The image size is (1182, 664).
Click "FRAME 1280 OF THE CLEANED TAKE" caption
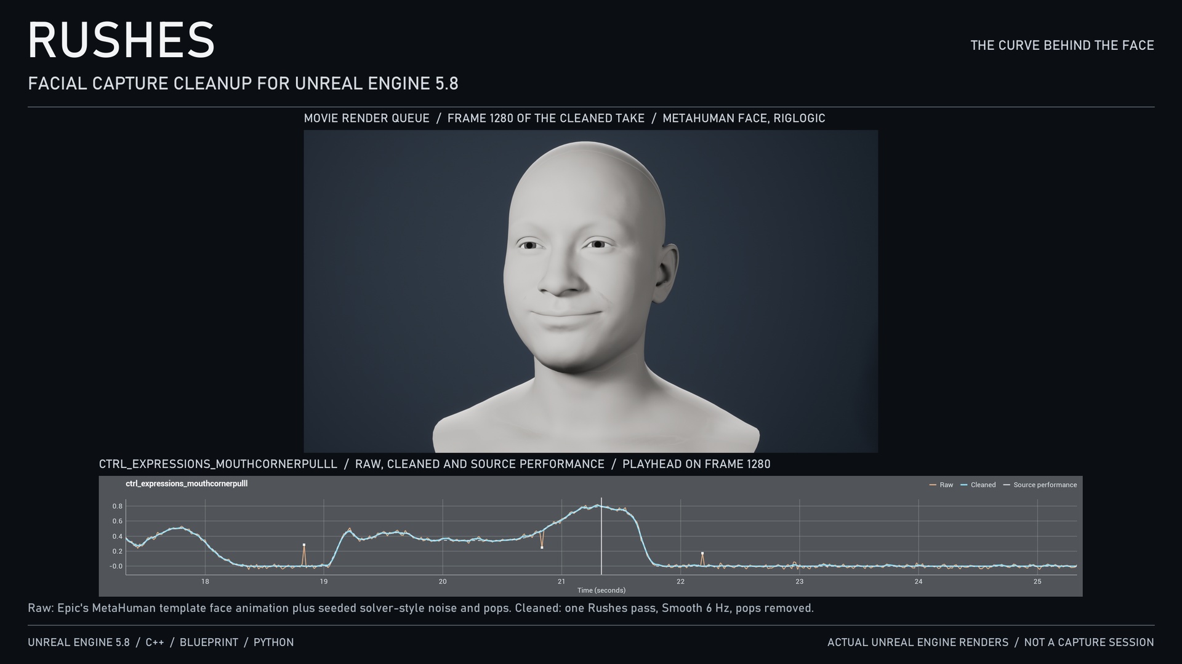click(x=546, y=118)
